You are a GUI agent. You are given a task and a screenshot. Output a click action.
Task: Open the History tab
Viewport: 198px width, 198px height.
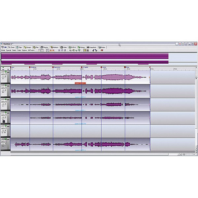(81, 47)
